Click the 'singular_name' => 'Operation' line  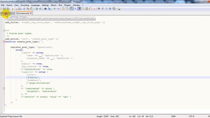pyautogui.click(x=49, y=58)
